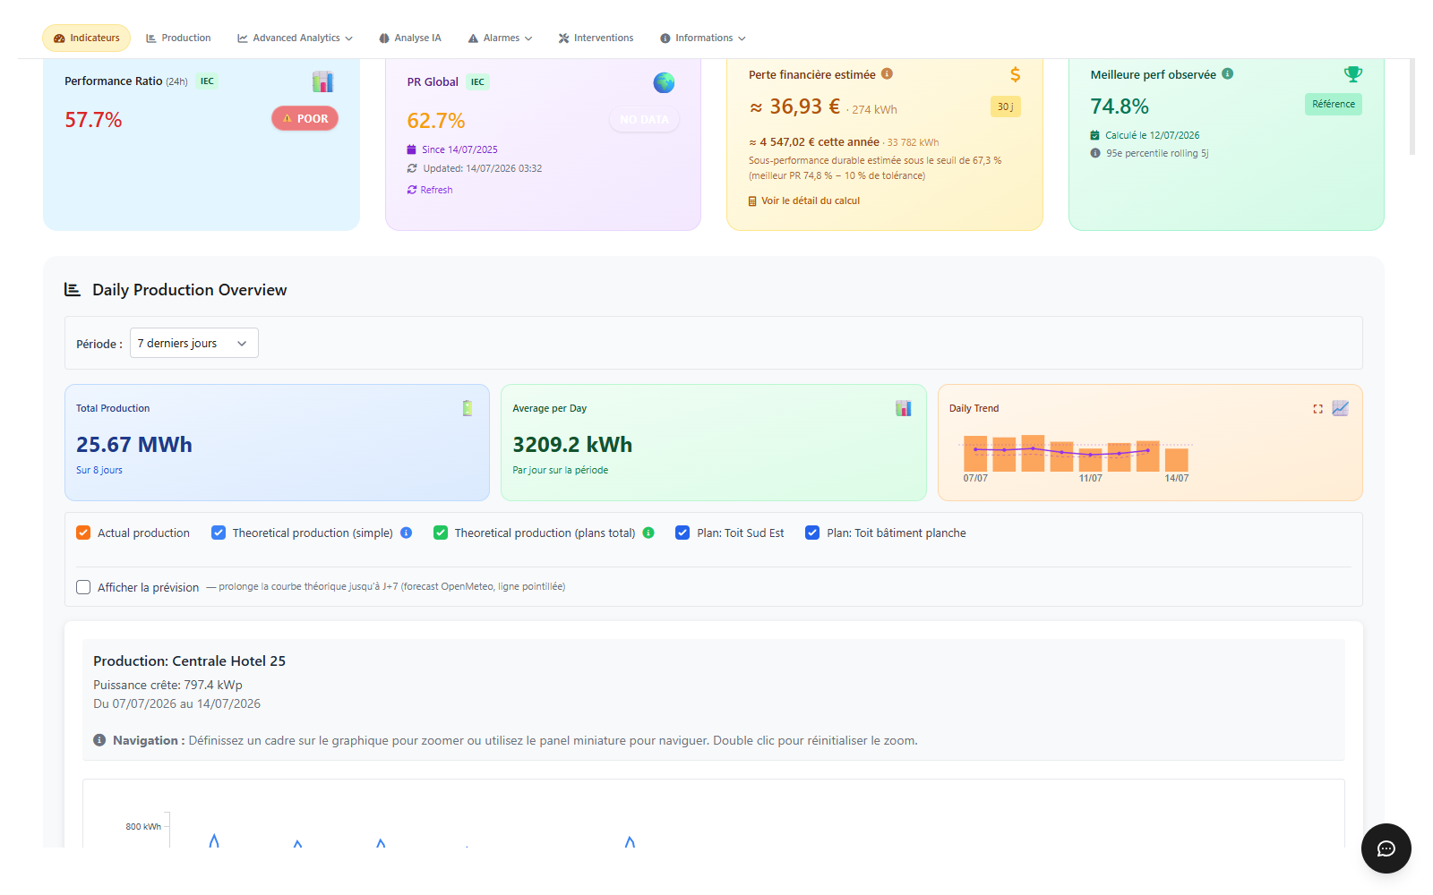The width and height of the screenshot is (1433, 895).
Task: Click Production: Centrale Hotel 25 title
Action: pyautogui.click(x=189, y=661)
